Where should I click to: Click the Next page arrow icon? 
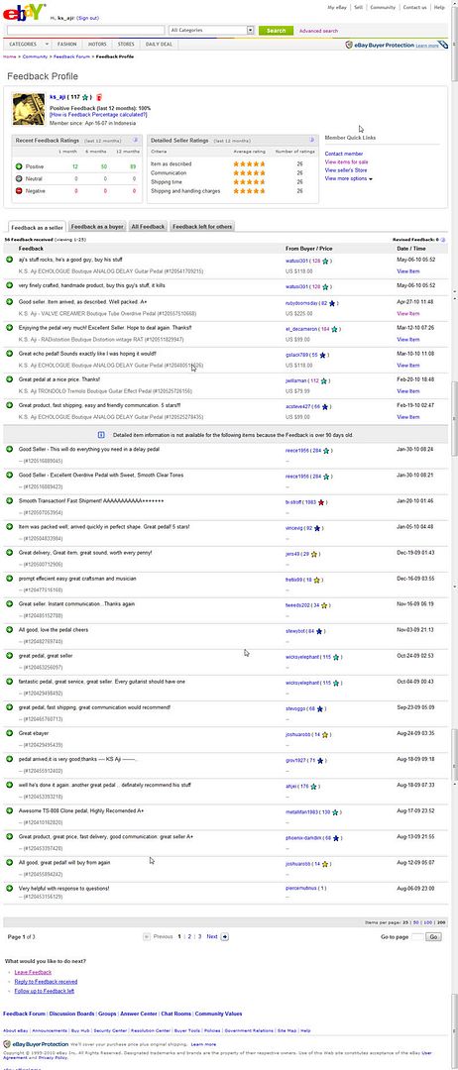[225, 937]
